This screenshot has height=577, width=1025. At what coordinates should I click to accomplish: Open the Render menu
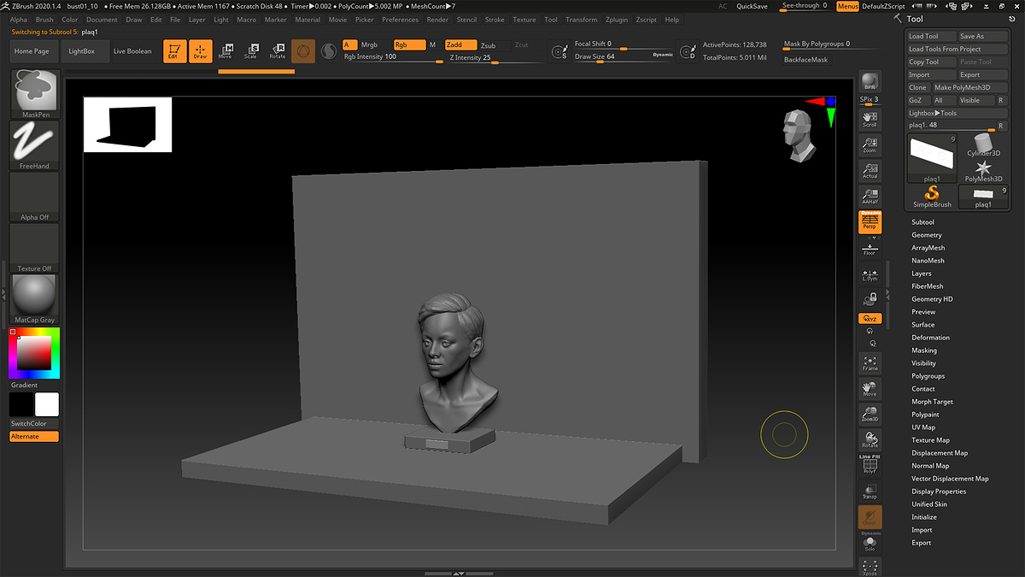point(437,19)
